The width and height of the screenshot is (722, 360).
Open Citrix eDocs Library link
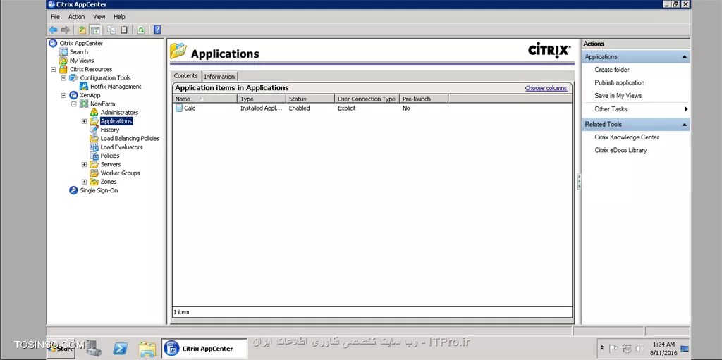point(620,150)
